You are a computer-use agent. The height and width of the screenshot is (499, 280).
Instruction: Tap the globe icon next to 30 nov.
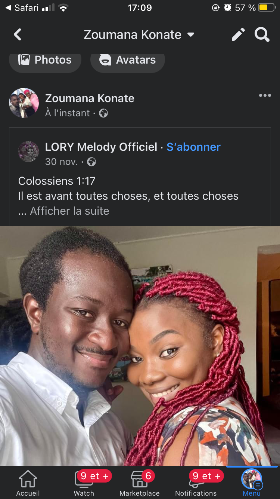pos(91,162)
